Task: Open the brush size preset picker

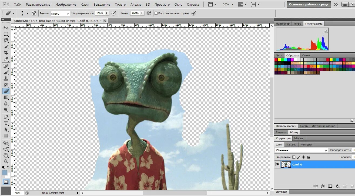Action: 27,13
